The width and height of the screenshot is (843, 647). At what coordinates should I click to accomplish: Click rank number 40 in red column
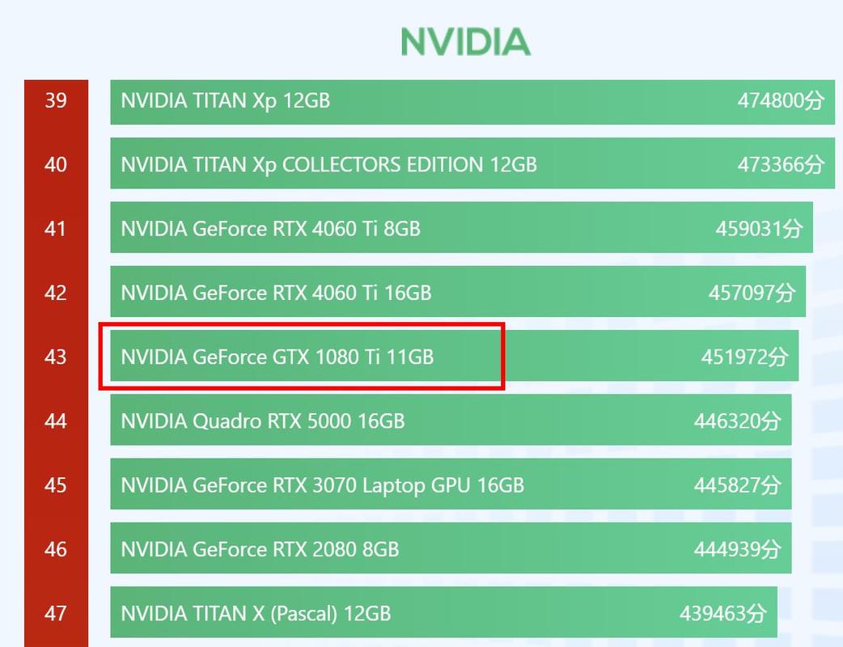click(56, 164)
